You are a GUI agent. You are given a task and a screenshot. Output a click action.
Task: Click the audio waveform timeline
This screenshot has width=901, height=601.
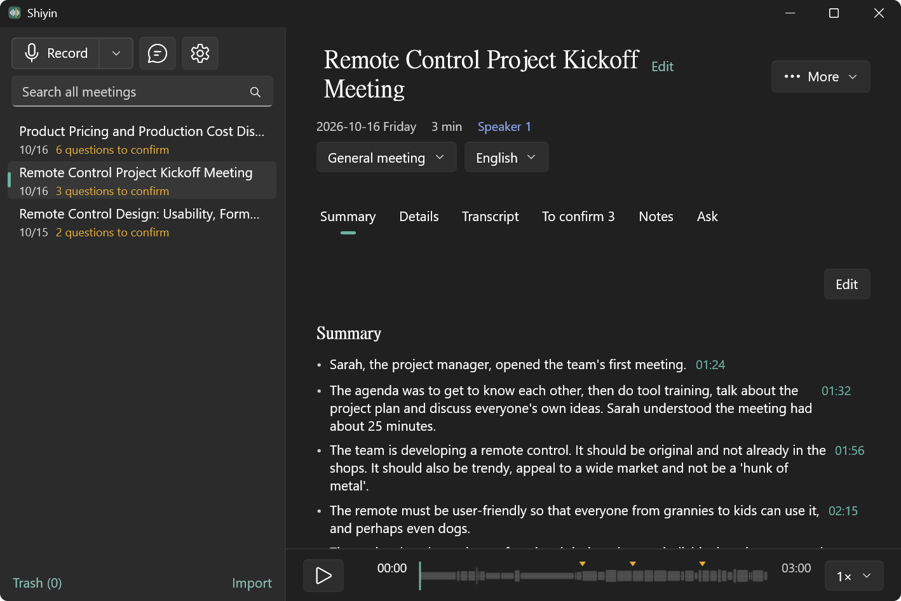click(593, 576)
